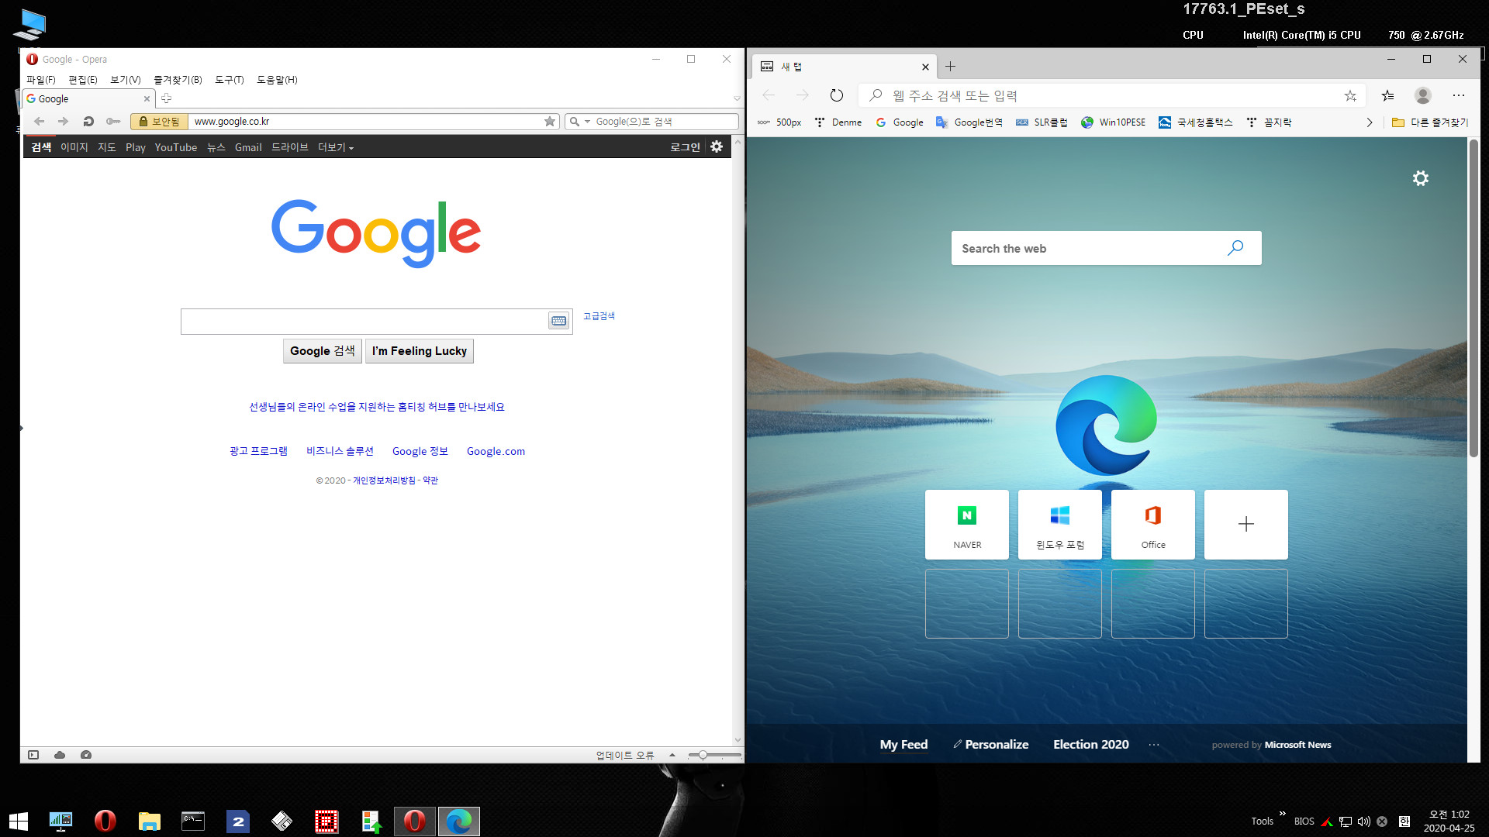The image size is (1489, 837).
Task: Open Edge favorites list icon
Action: coord(1387,95)
